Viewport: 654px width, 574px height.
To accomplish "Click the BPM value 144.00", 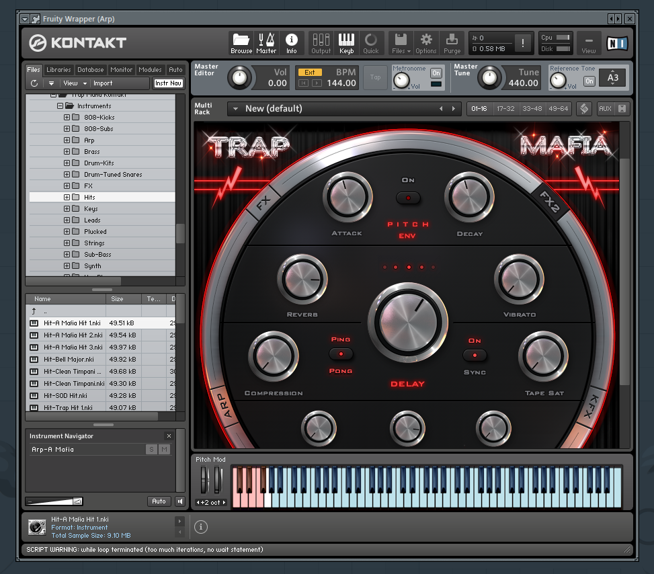I will pos(341,83).
